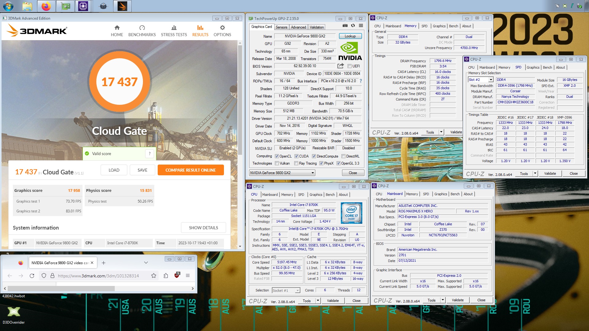This screenshot has height=331, width=589.
Task: Open Firefox from the taskbar
Action: click(46, 6)
